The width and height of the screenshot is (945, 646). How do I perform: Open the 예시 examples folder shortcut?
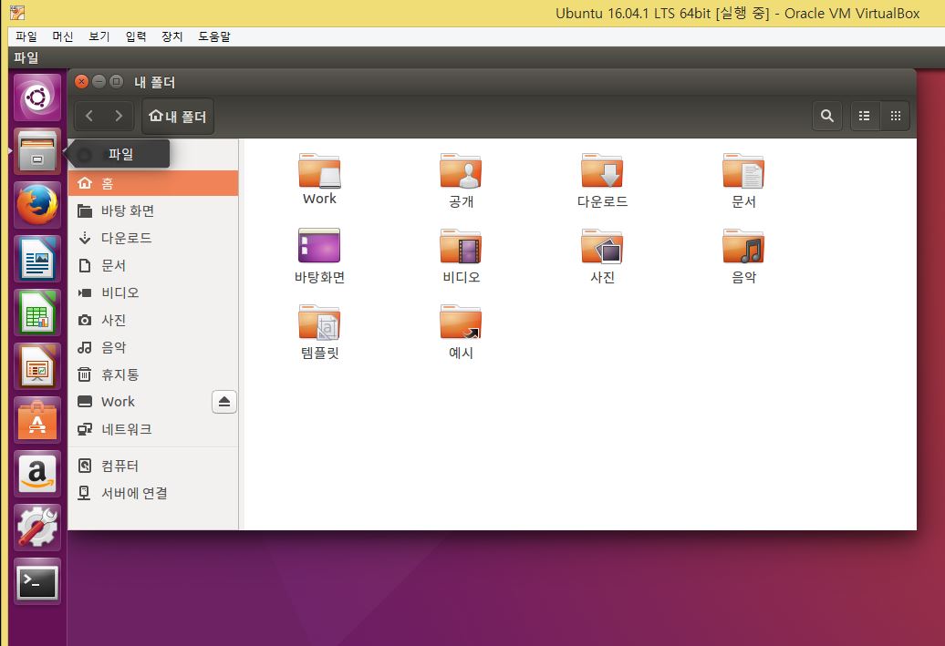pos(461,323)
